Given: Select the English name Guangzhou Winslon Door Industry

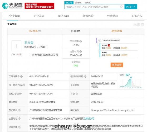Looking at the screenshot, I should 112,110.
